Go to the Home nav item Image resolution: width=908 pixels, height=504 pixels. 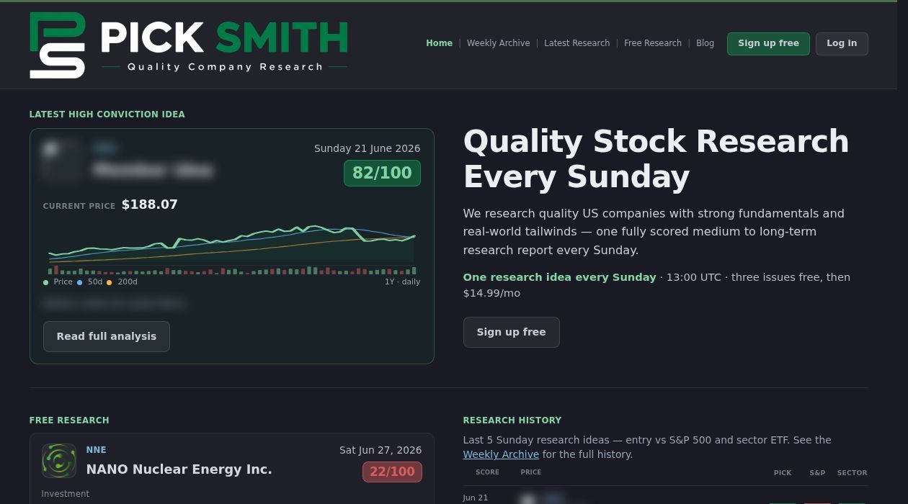click(439, 43)
